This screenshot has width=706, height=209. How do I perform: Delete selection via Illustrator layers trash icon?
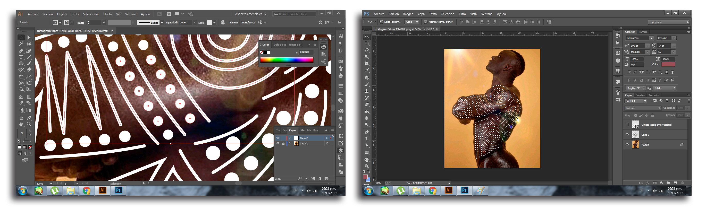(x=326, y=178)
